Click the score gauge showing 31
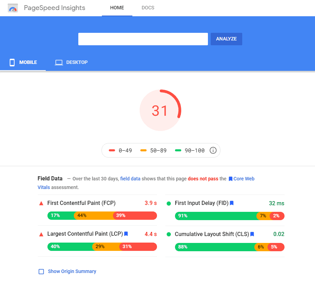 point(160,110)
